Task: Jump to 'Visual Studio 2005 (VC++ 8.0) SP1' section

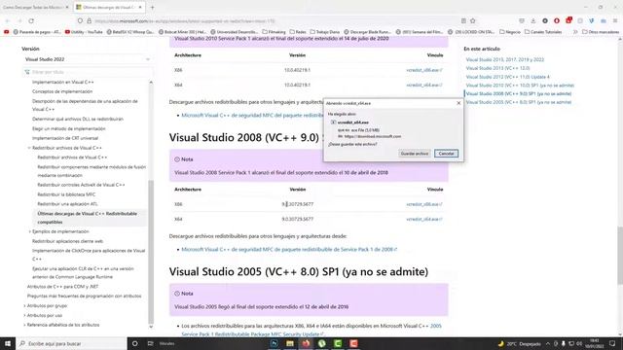Action: [519, 102]
